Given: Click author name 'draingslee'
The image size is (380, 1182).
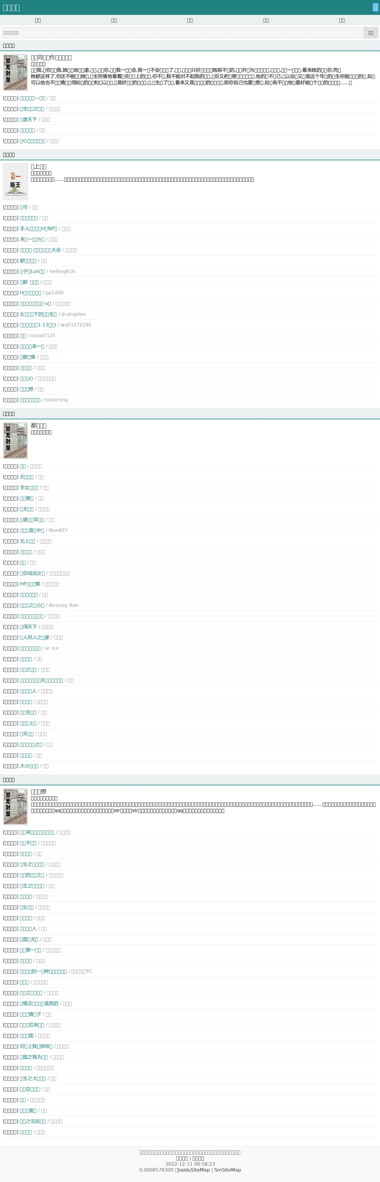Looking at the screenshot, I should [x=73, y=314].
